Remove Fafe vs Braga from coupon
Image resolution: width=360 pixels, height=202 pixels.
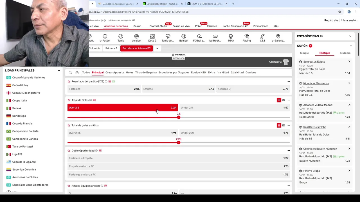(x=349, y=171)
